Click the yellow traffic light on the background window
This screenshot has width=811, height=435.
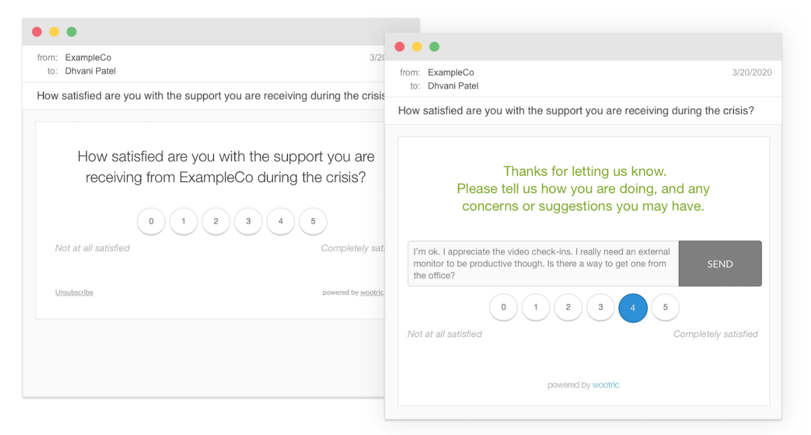pos(54,31)
